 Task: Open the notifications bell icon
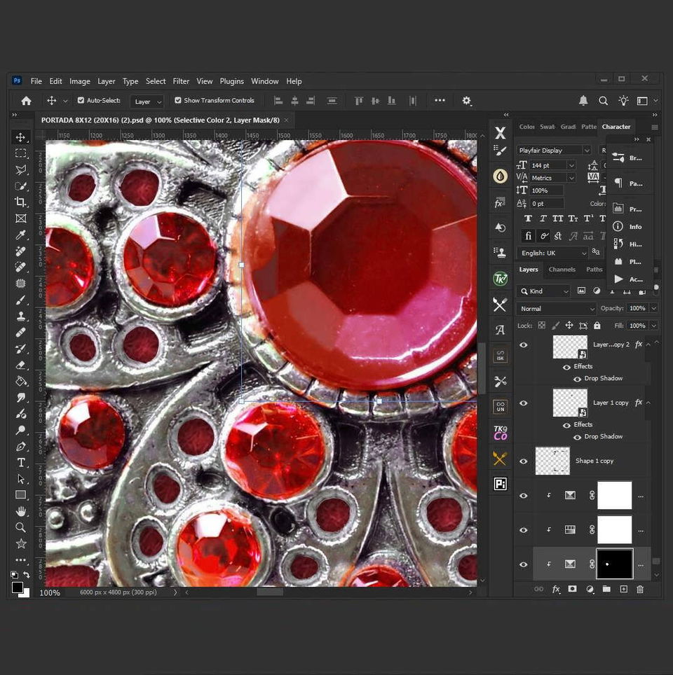tap(583, 101)
